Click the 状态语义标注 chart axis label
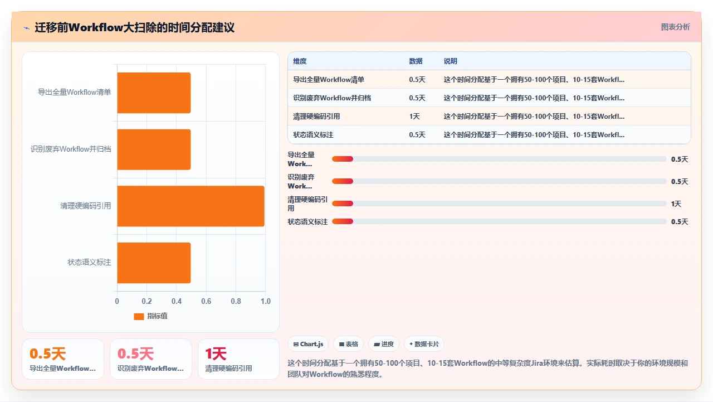713x402 pixels. (x=89, y=263)
